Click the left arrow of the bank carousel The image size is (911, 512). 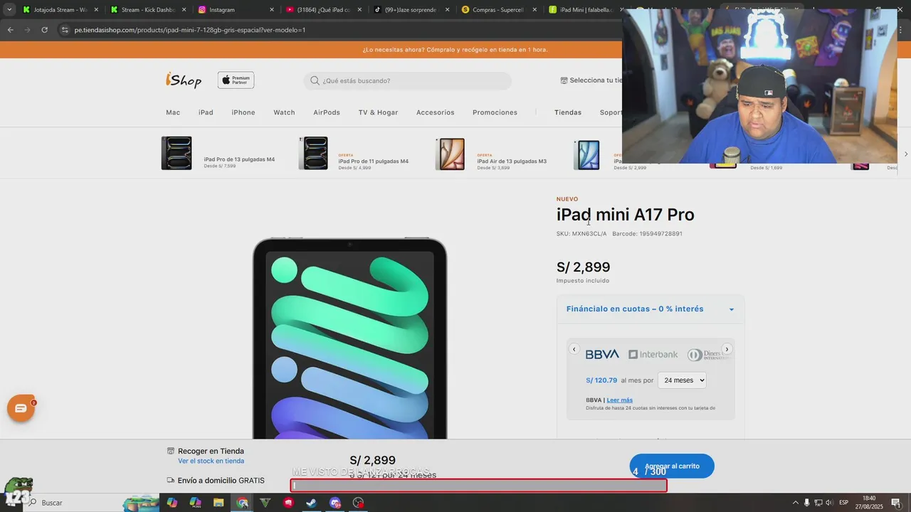pyautogui.click(x=574, y=349)
